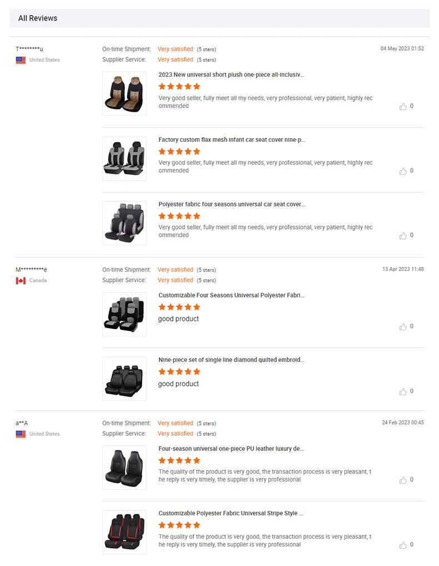Open the red striped seat cover thumbnail
The width and height of the screenshot is (439, 566).
click(124, 532)
